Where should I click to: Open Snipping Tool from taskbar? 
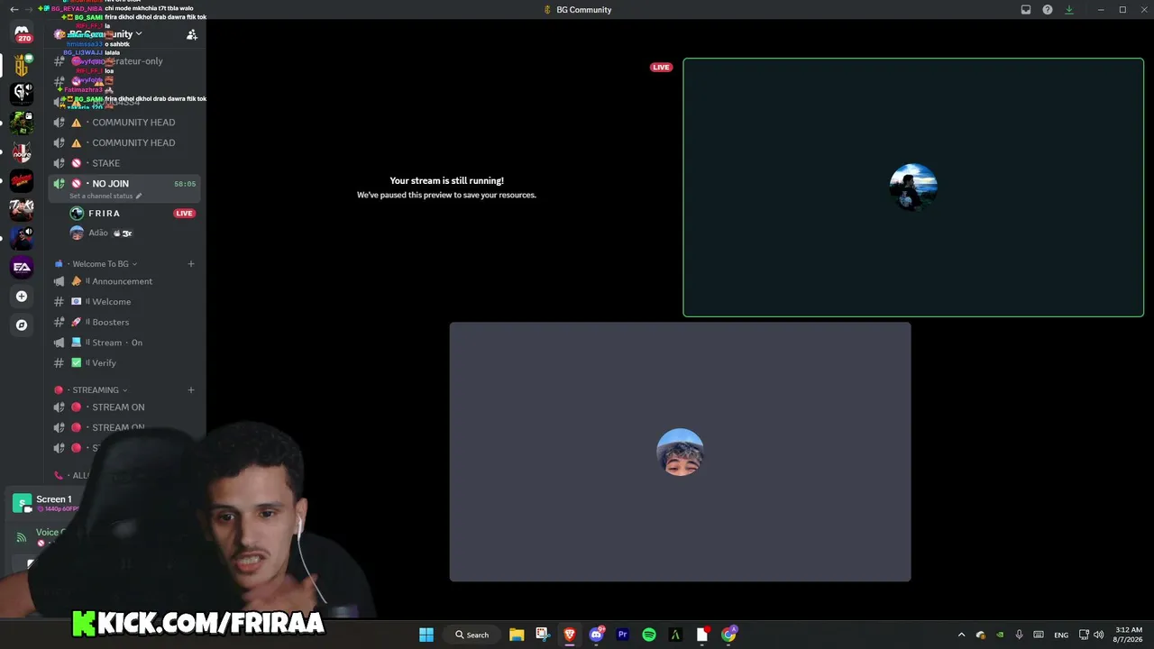pos(543,635)
